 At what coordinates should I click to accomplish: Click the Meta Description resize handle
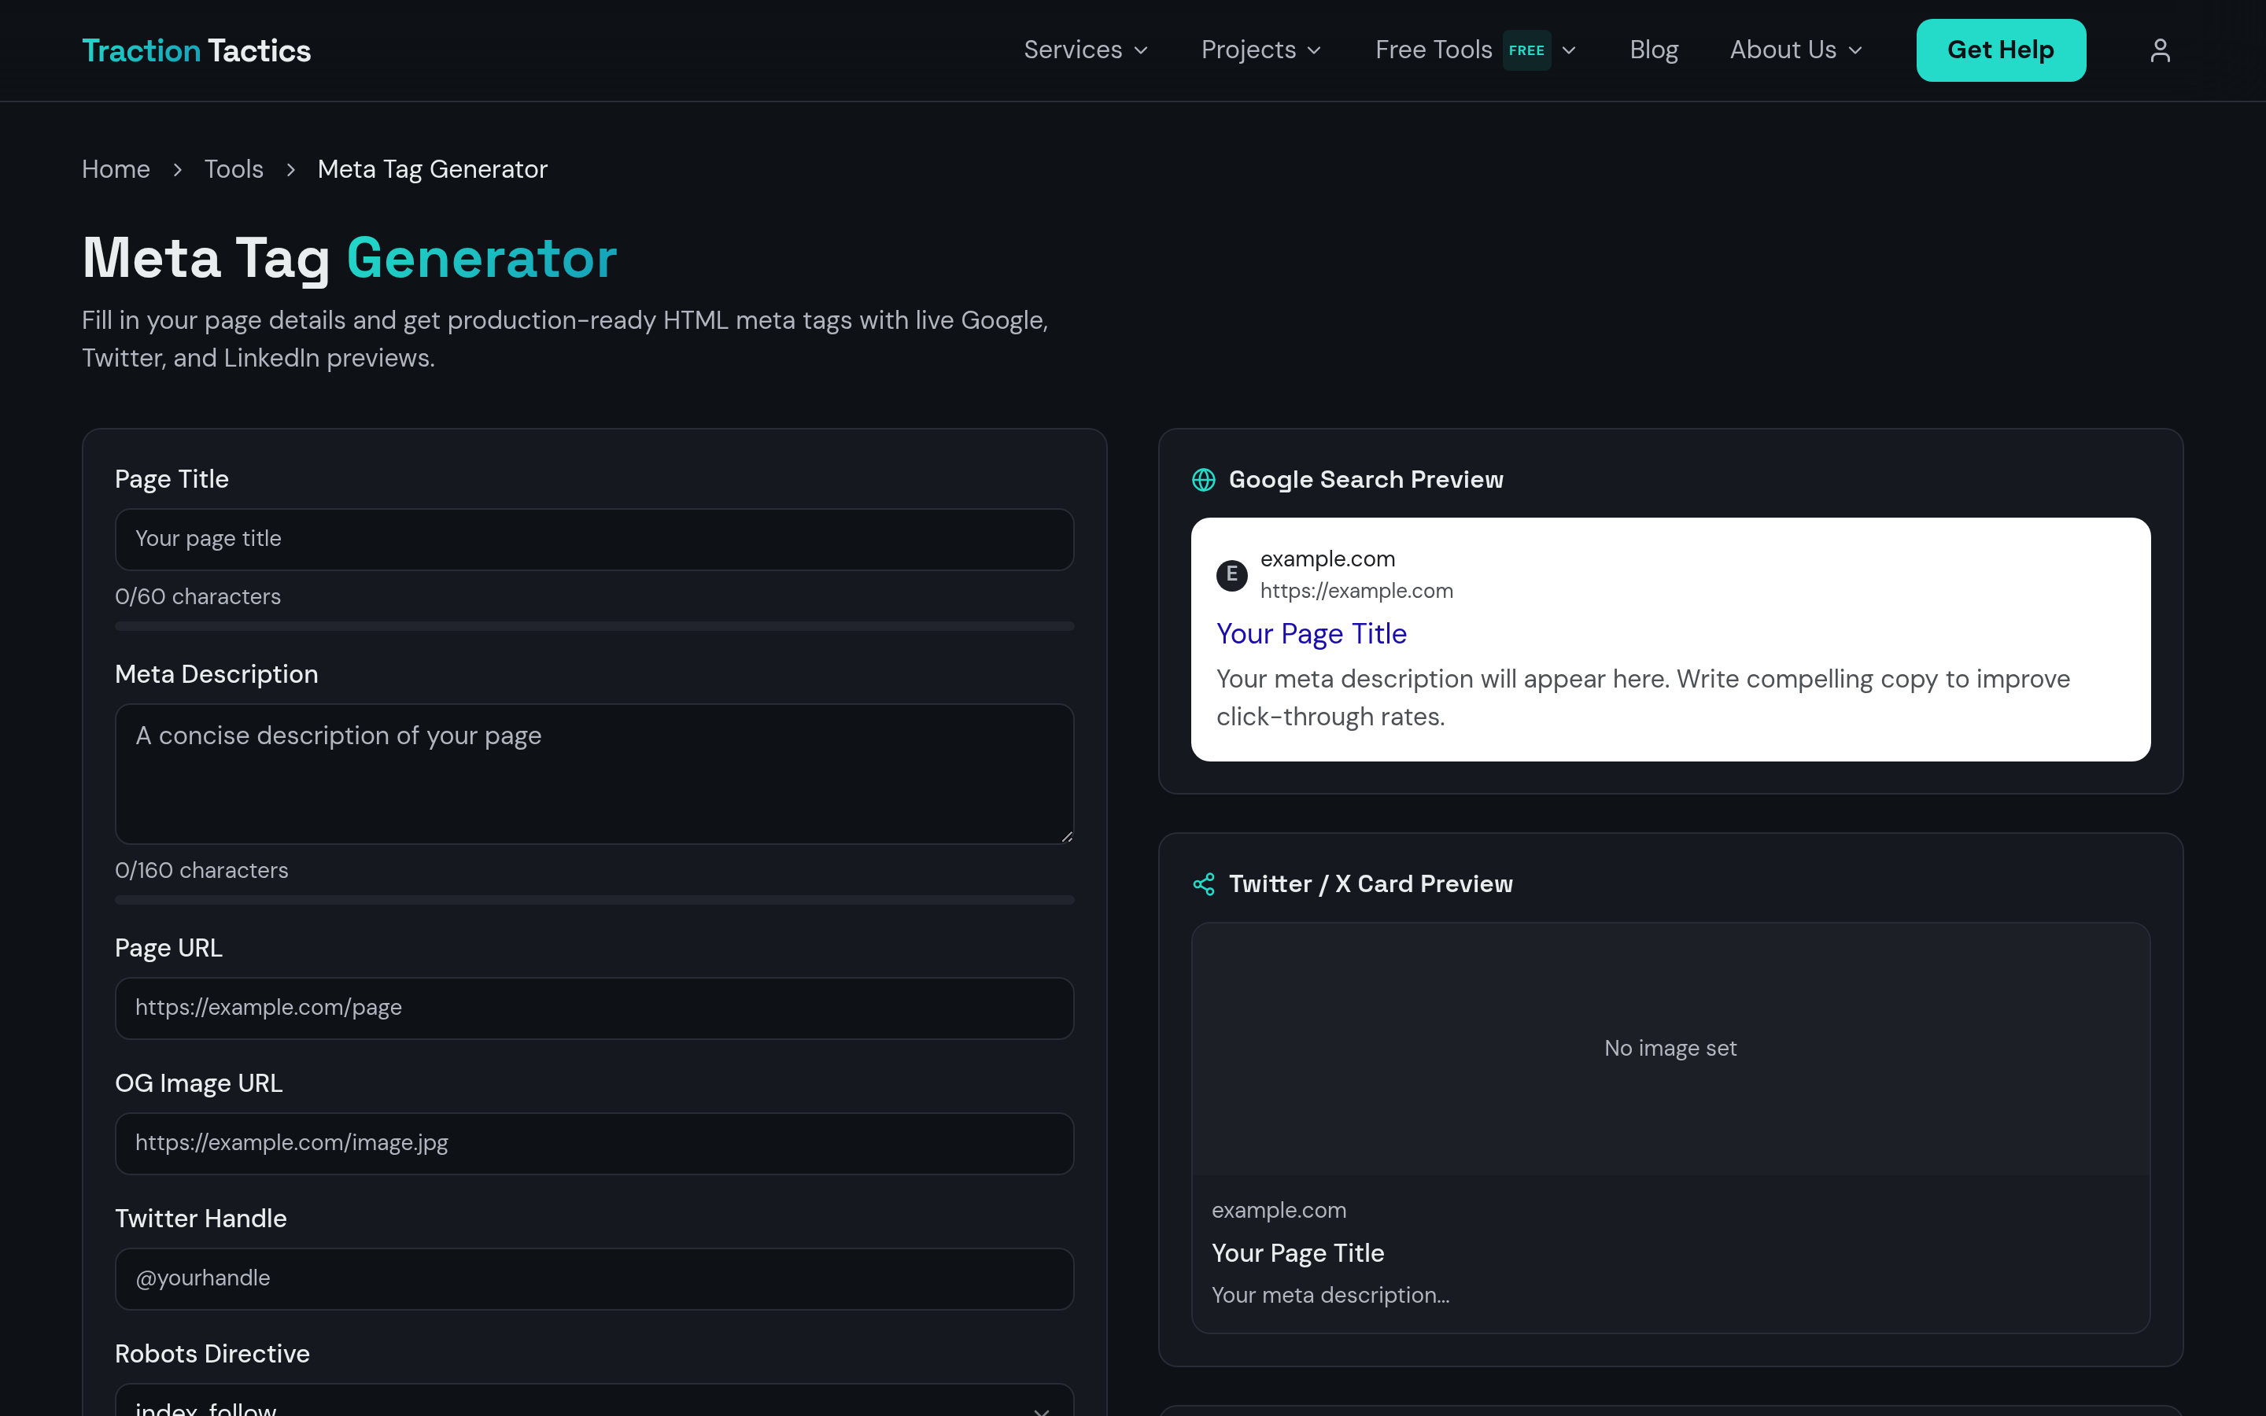point(1067,836)
